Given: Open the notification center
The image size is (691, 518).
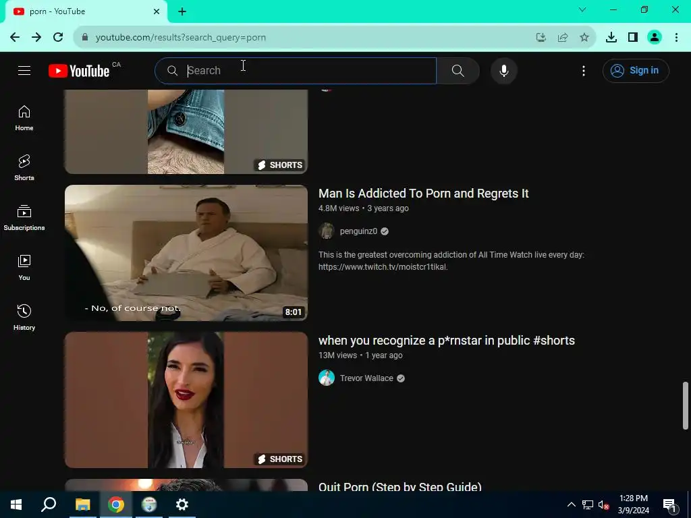Looking at the screenshot, I should (669, 505).
